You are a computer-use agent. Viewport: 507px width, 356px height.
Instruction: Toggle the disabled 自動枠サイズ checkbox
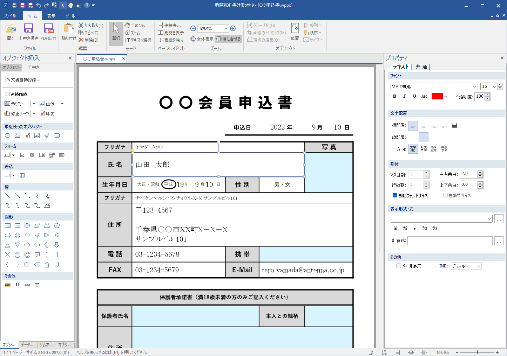click(x=445, y=195)
